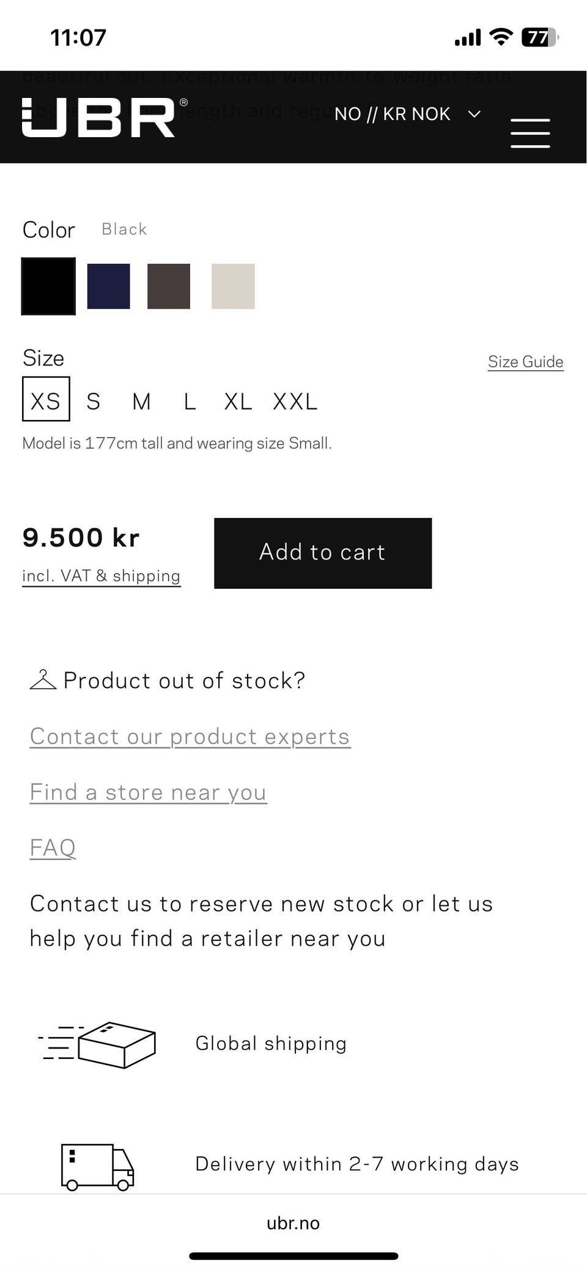The width and height of the screenshot is (587, 1272).
Task: Pick size L
Action: 190,402
